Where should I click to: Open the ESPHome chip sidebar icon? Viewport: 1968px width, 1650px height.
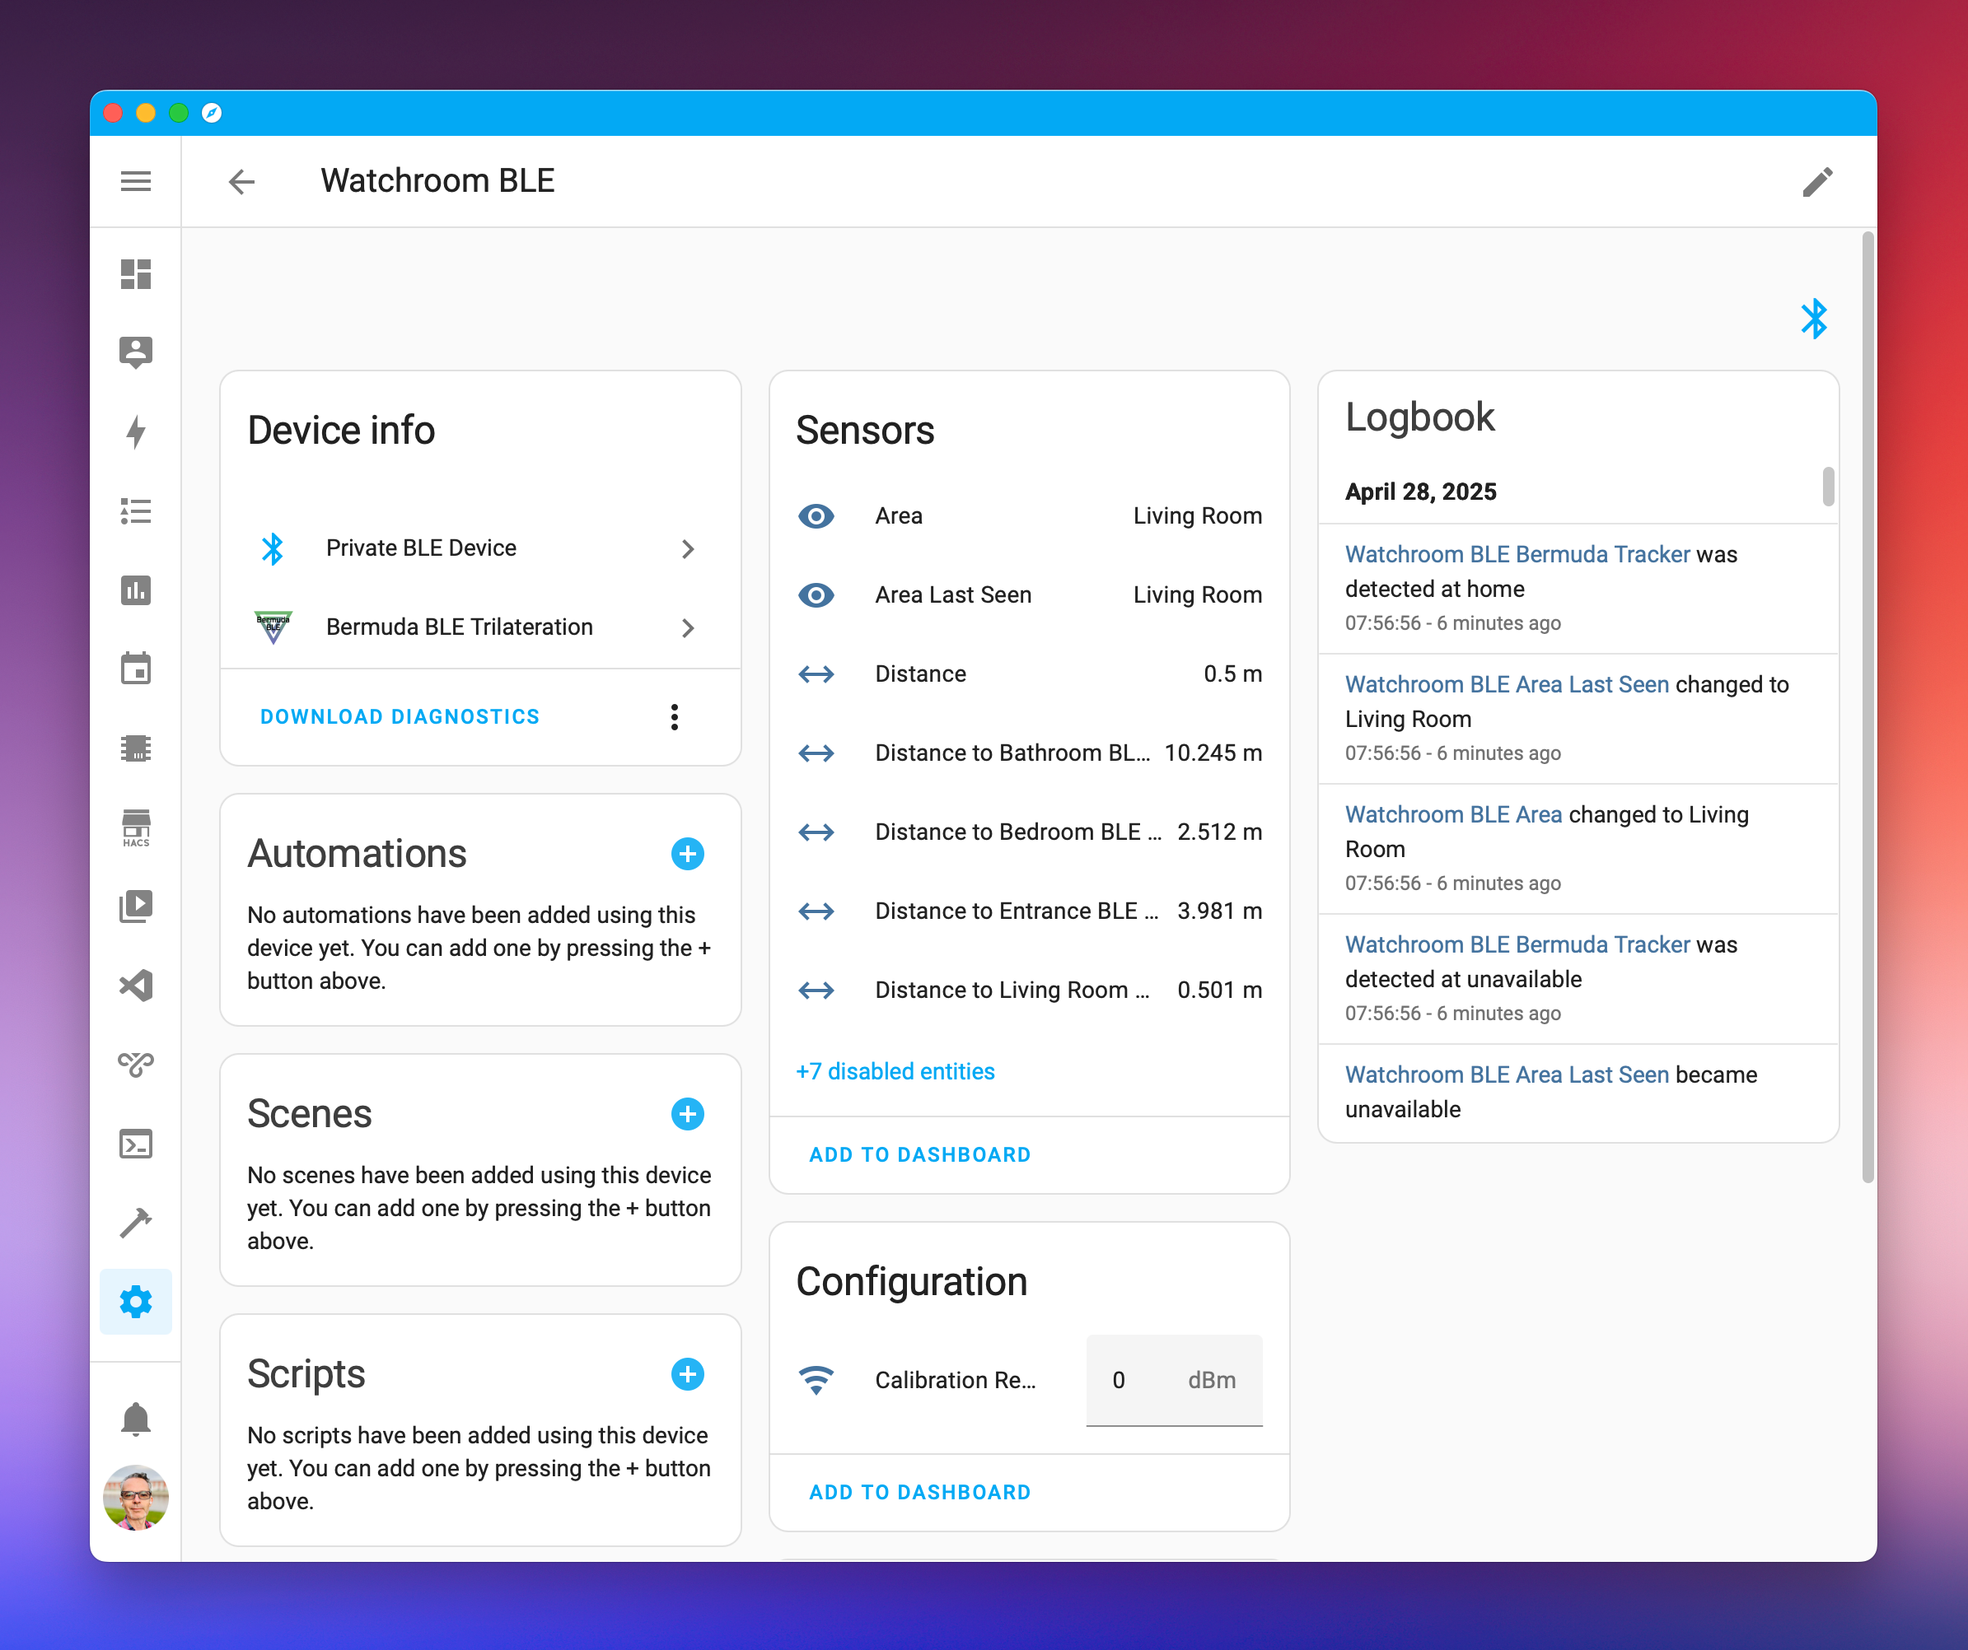pos(136,748)
